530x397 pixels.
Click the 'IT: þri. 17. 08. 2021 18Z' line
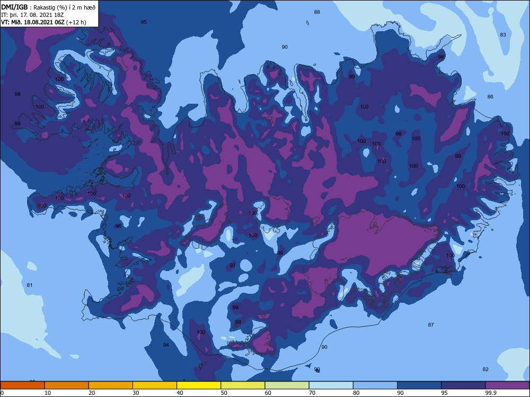pyautogui.click(x=32, y=15)
